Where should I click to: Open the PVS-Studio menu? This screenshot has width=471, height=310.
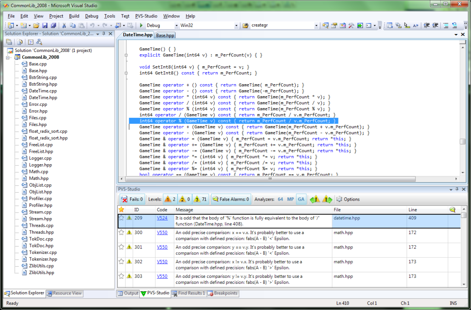click(x=147, y=16)
